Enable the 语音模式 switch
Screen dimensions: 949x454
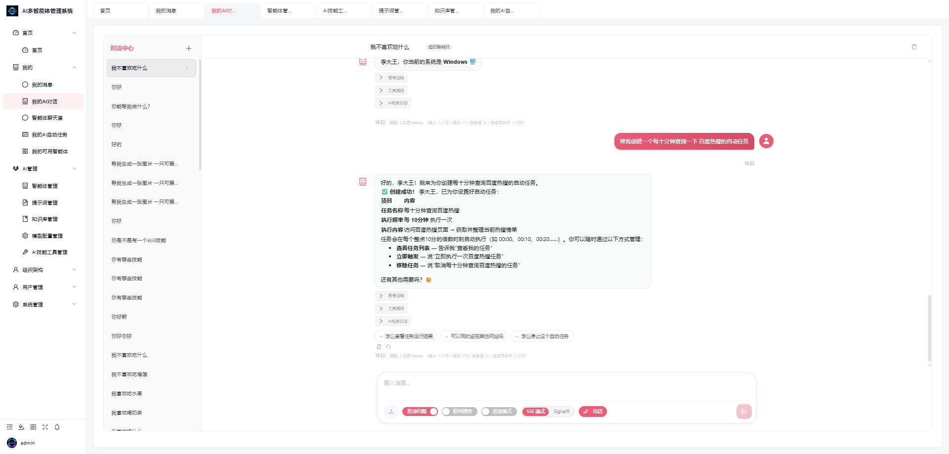coord(499,412)
